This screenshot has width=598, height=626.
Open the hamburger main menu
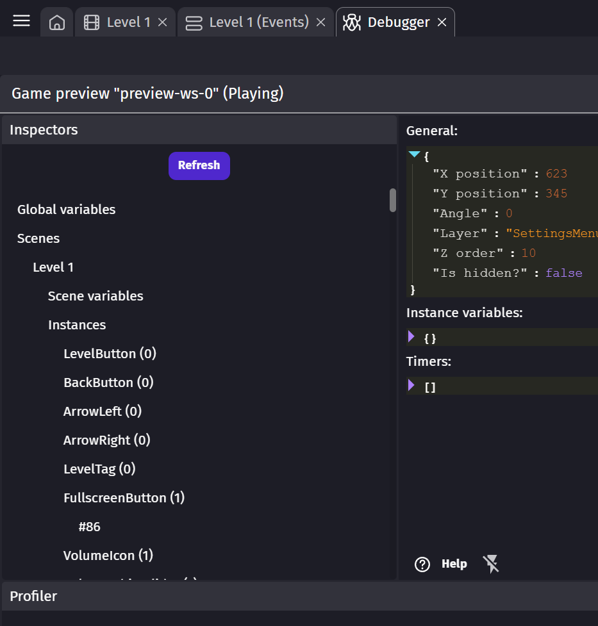click(22, 21)
